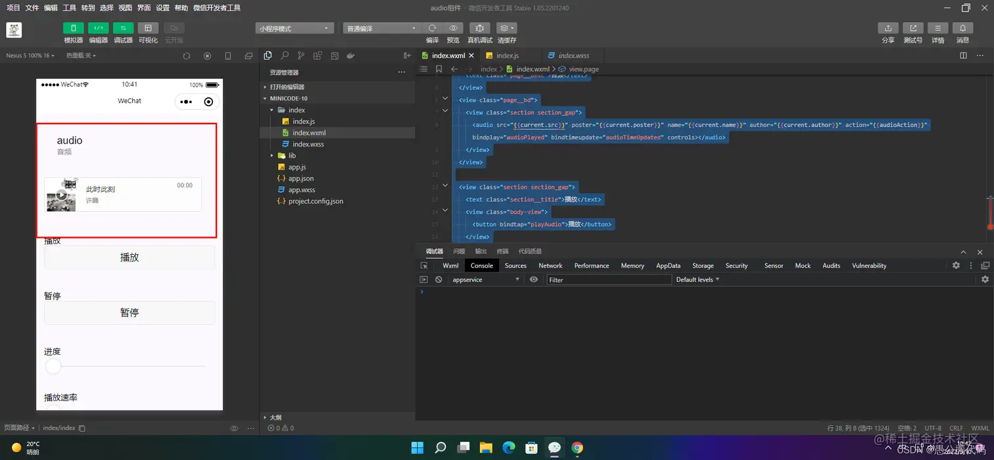Open the Network tab in devtools
994x460 pixels.
point(550,265)
